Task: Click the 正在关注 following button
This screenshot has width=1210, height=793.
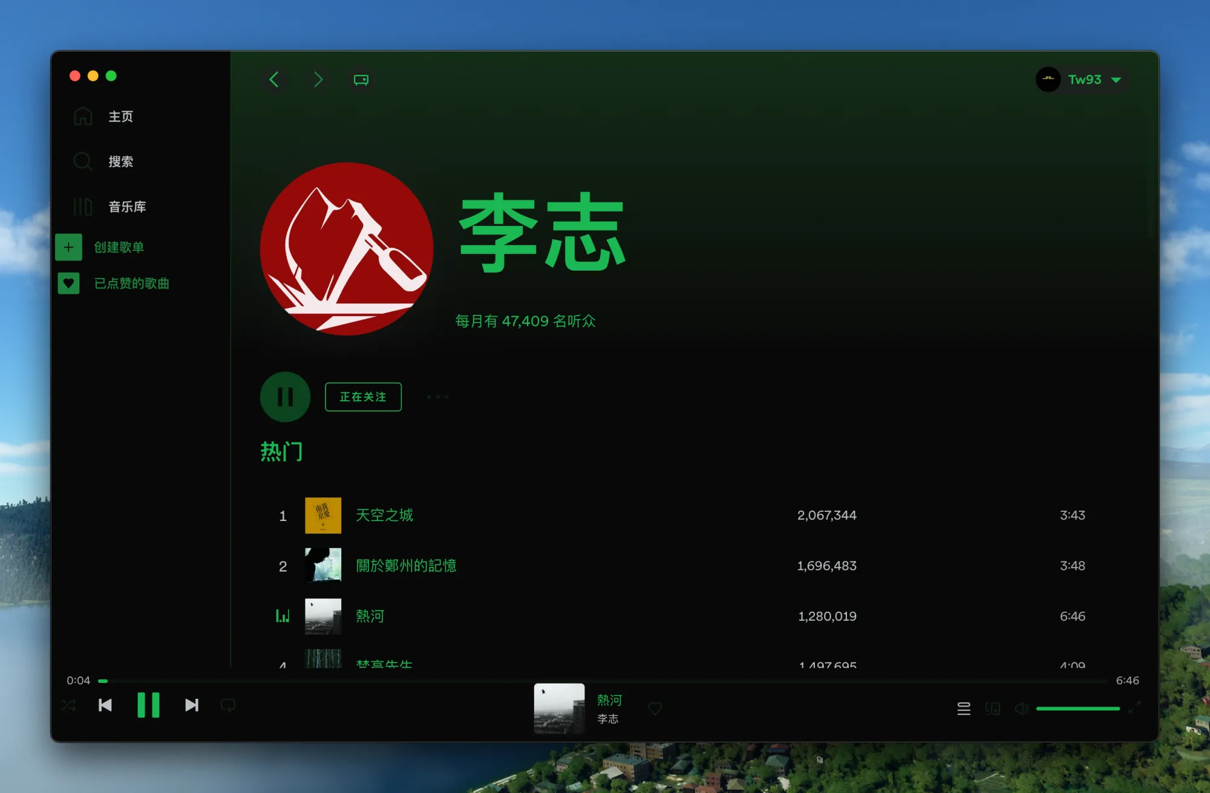Action: 363,397
